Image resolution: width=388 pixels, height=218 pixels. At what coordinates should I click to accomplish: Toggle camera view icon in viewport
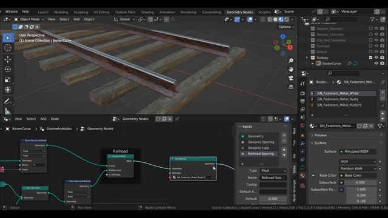click(x=291, y=78)
